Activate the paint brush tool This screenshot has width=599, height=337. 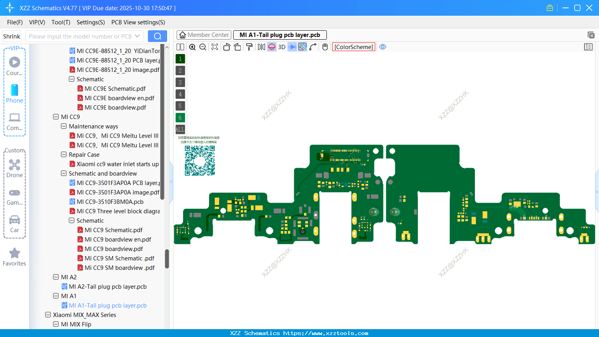[249, 47]
